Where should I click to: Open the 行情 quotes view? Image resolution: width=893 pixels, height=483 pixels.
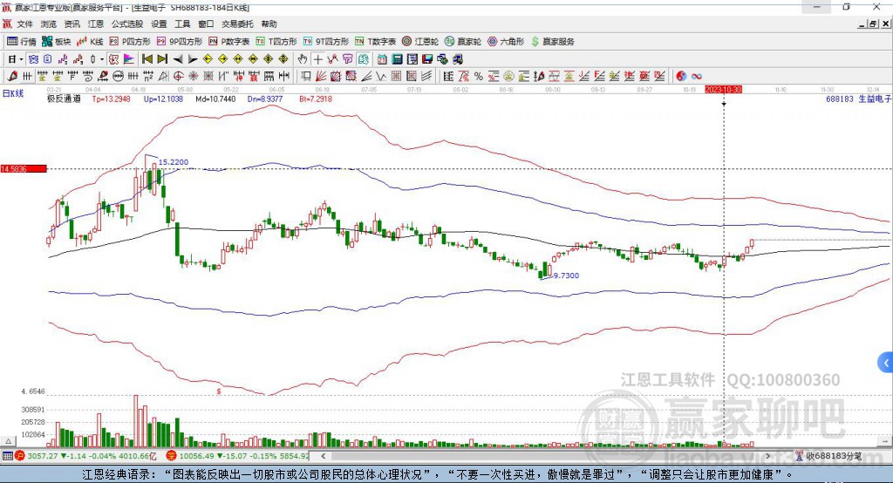pos(21,42)
